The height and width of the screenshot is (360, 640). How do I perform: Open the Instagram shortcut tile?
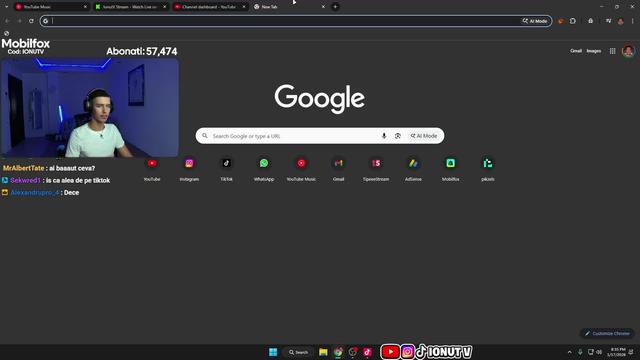pyautogui.click(x=189, y=169)
